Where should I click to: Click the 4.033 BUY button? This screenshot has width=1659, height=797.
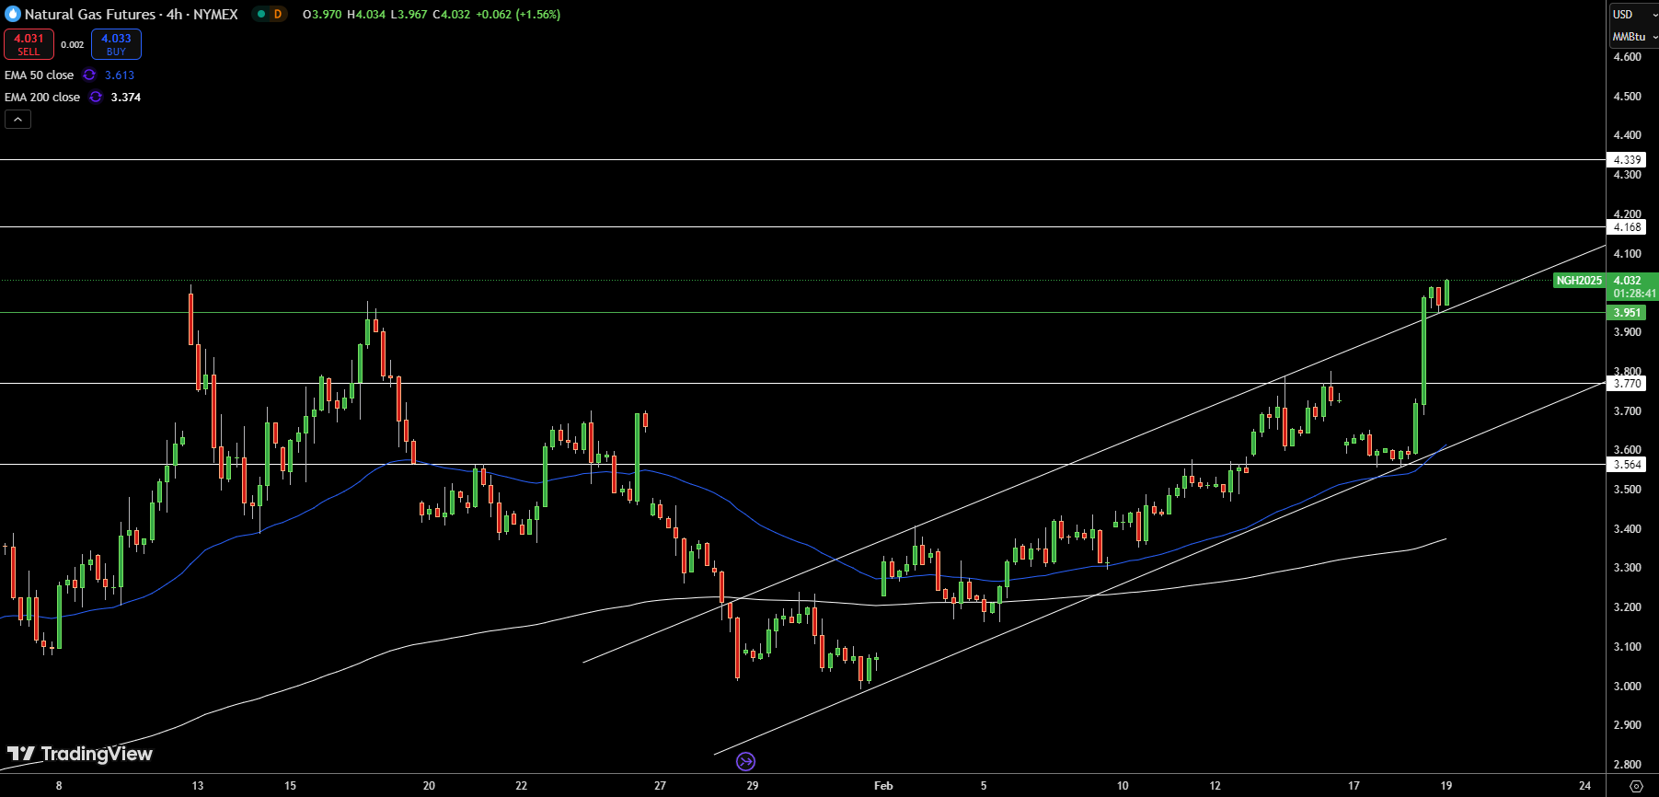pyautogui.click(x=116, y=44)
